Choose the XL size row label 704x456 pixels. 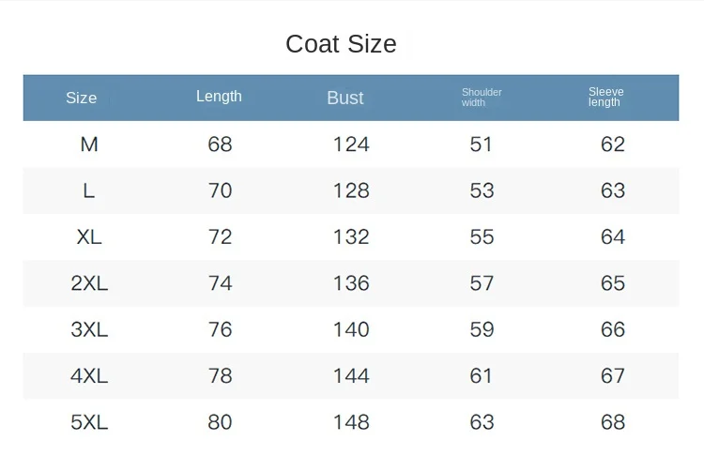pyautogui.click(x=89, y=237)
